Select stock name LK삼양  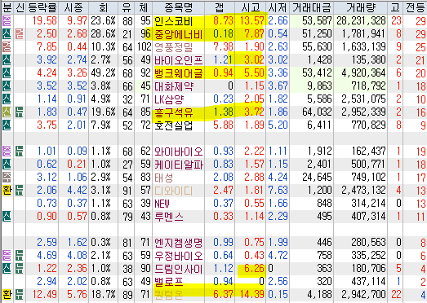(x=169, y=99)
